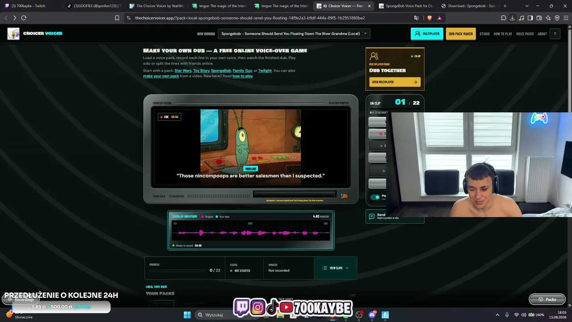Open a new browser tab with plus
572x322 pixels.
505,6
